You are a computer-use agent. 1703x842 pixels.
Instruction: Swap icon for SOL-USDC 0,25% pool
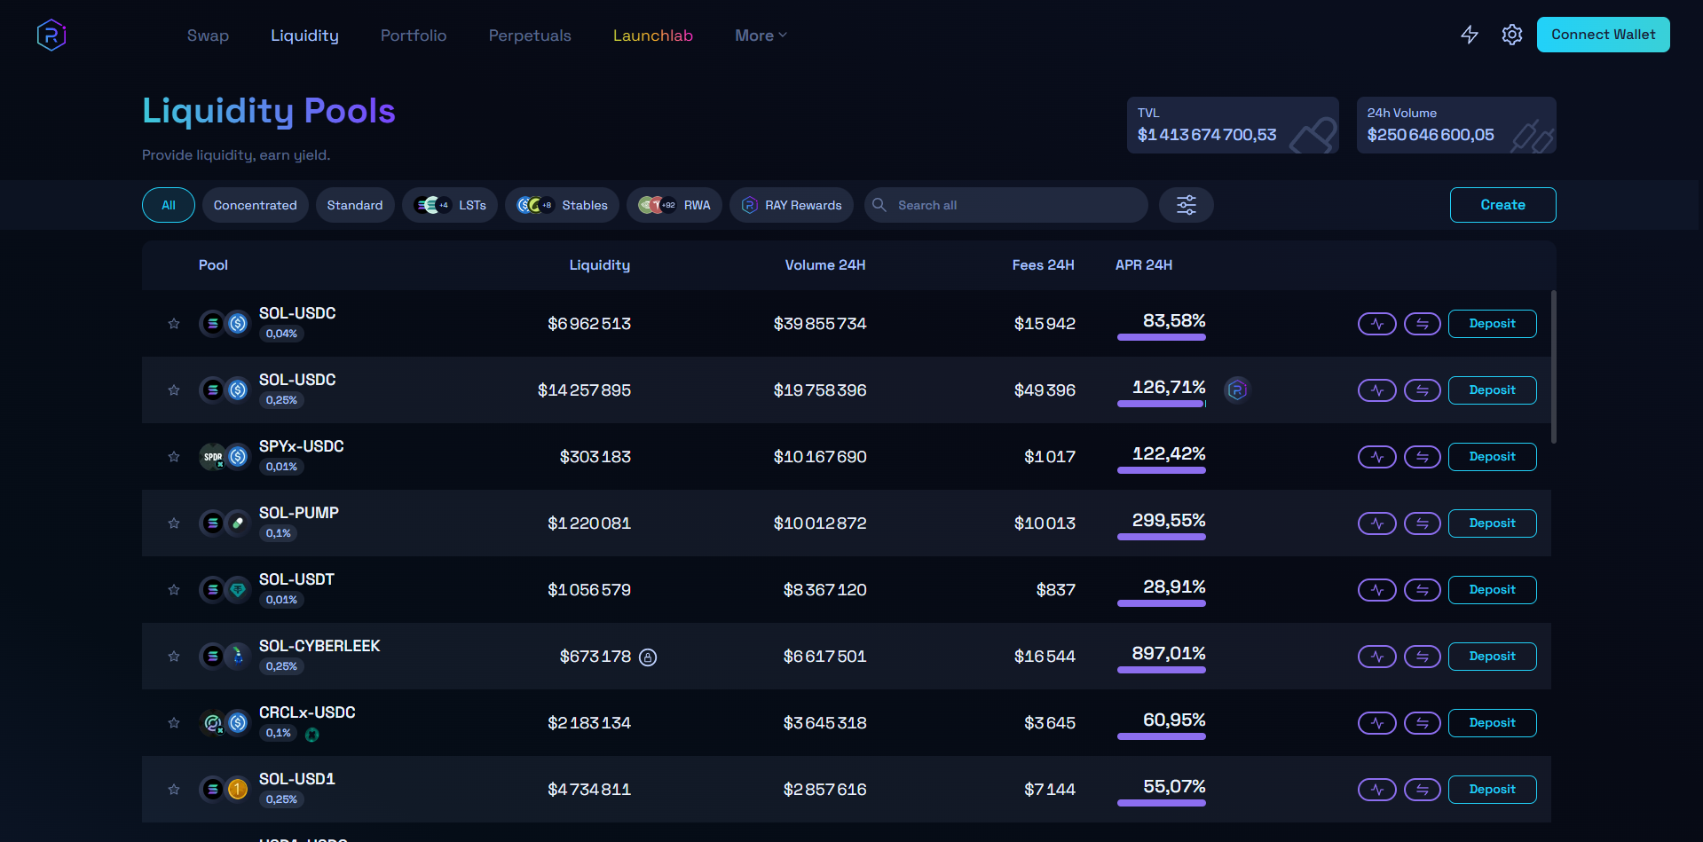(x=1423, y=390)
